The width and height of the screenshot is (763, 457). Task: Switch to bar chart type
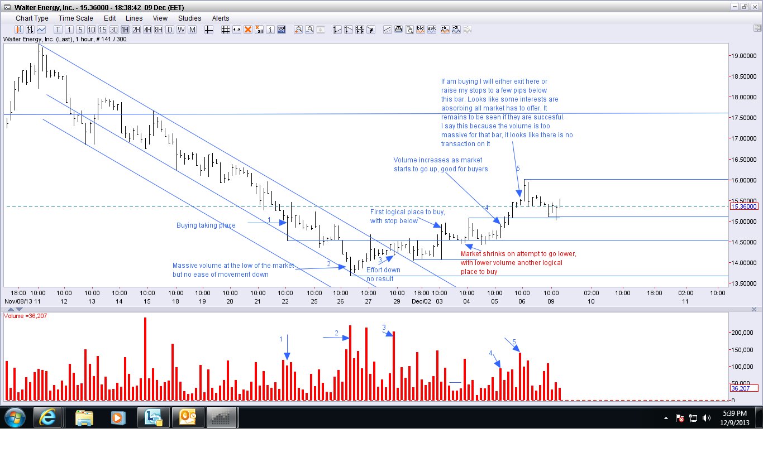tap(30, 30)
